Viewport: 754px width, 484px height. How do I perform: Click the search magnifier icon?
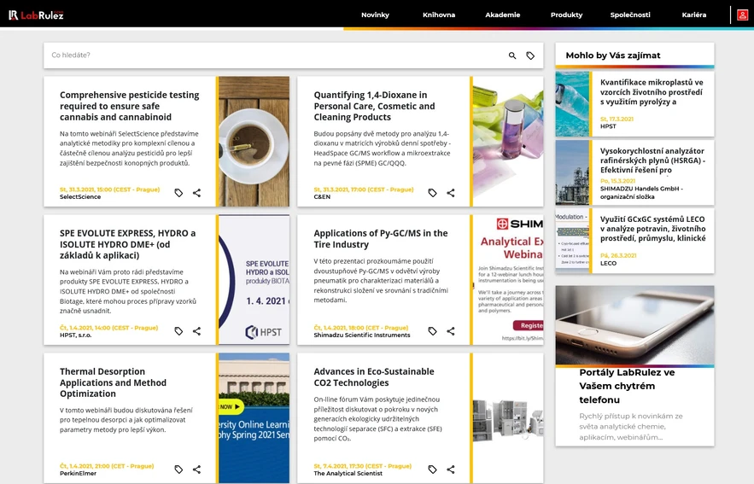[512, 55]
